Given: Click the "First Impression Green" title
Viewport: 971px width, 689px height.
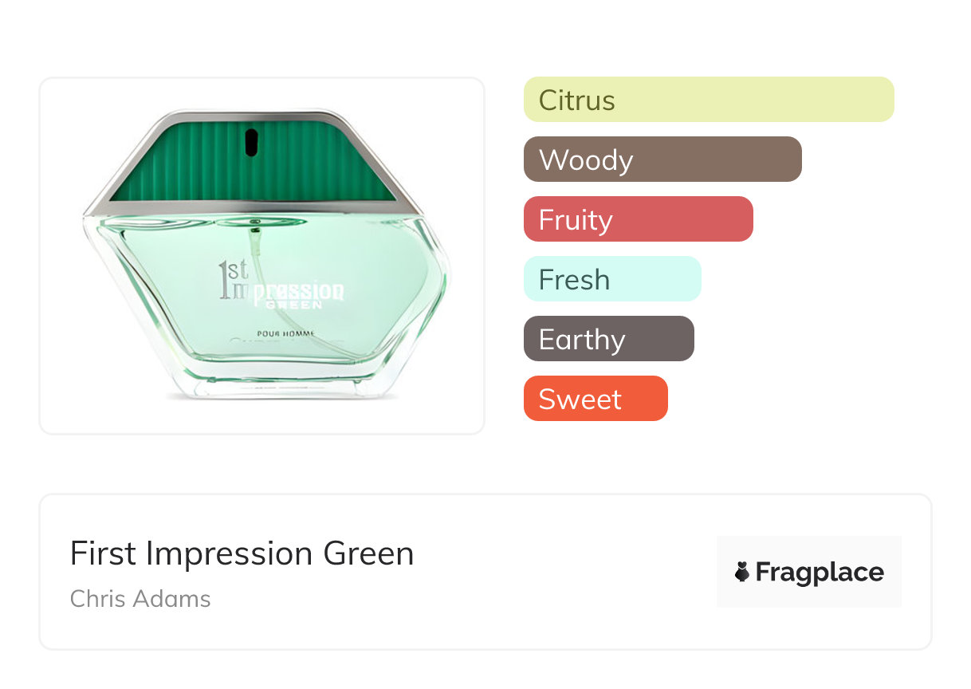Looking at the screenshot, I should coord(242,553).
